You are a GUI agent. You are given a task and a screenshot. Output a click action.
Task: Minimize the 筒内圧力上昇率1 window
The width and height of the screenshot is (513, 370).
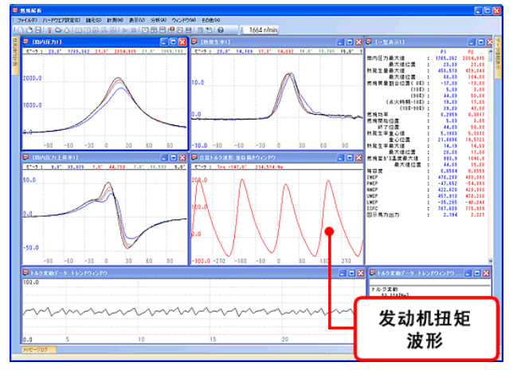pos(164,158)
